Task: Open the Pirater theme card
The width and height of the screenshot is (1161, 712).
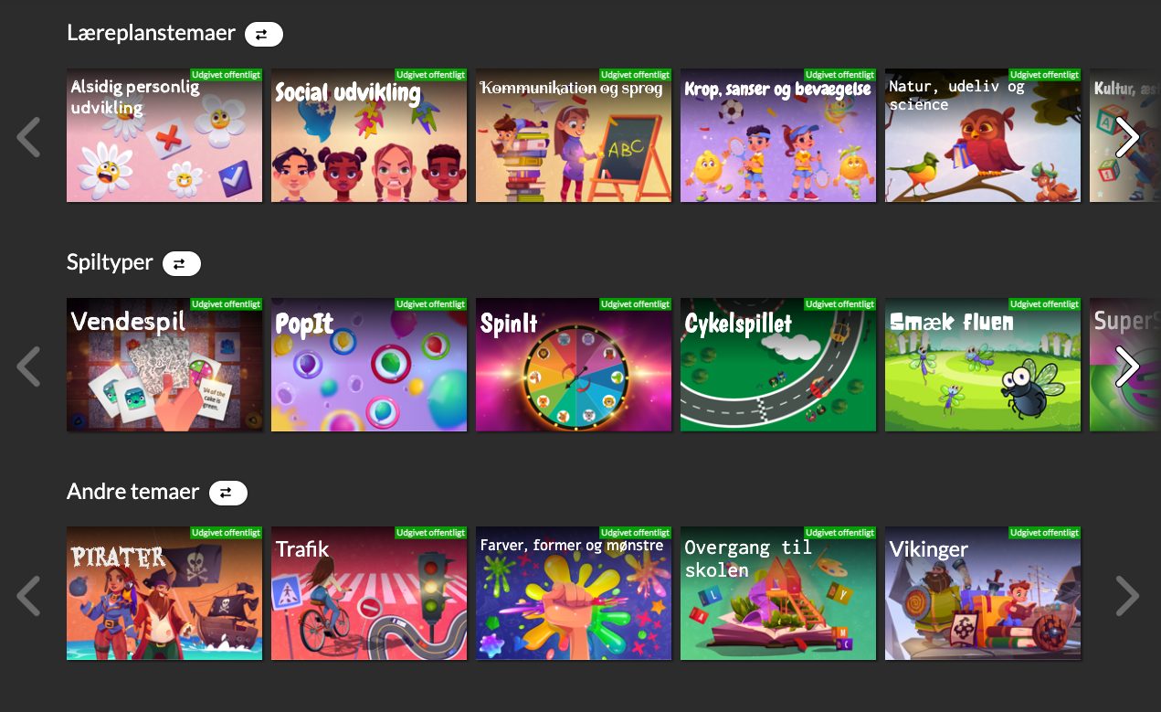Action: point(164,593)
